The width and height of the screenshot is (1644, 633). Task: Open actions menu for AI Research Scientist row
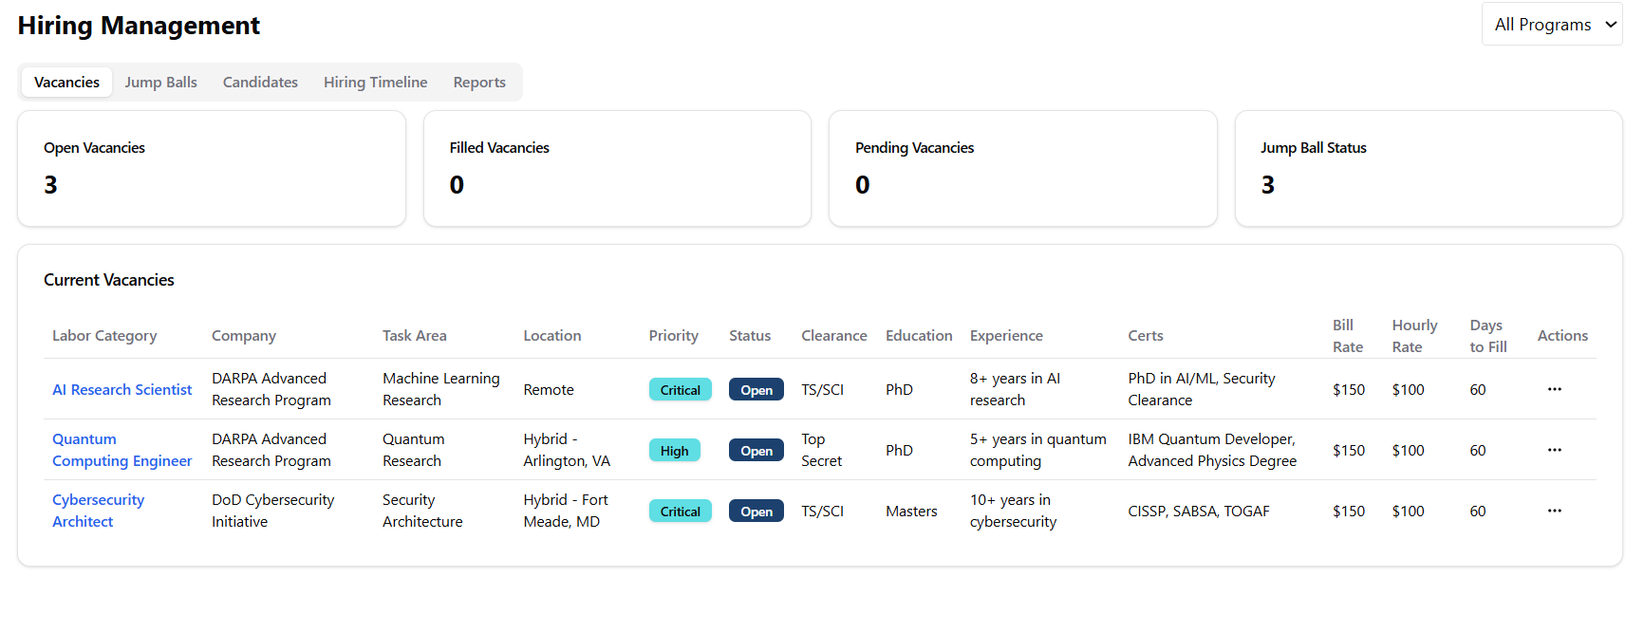1554,389
